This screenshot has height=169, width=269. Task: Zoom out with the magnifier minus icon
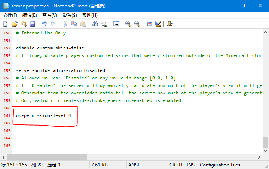137,24
